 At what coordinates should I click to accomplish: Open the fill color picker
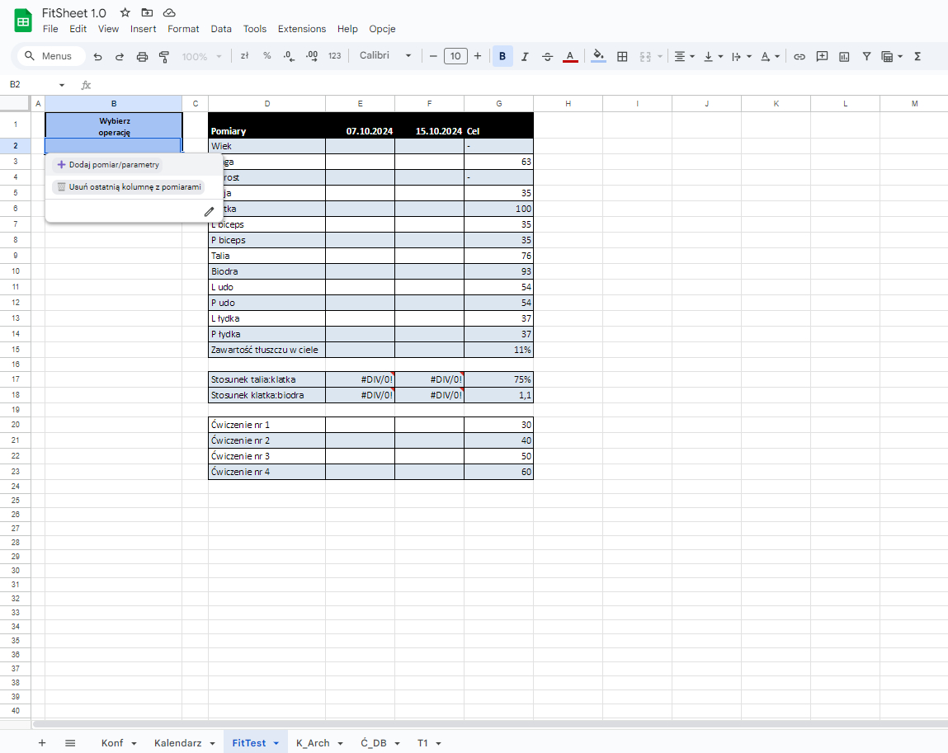tap(599, 56)
